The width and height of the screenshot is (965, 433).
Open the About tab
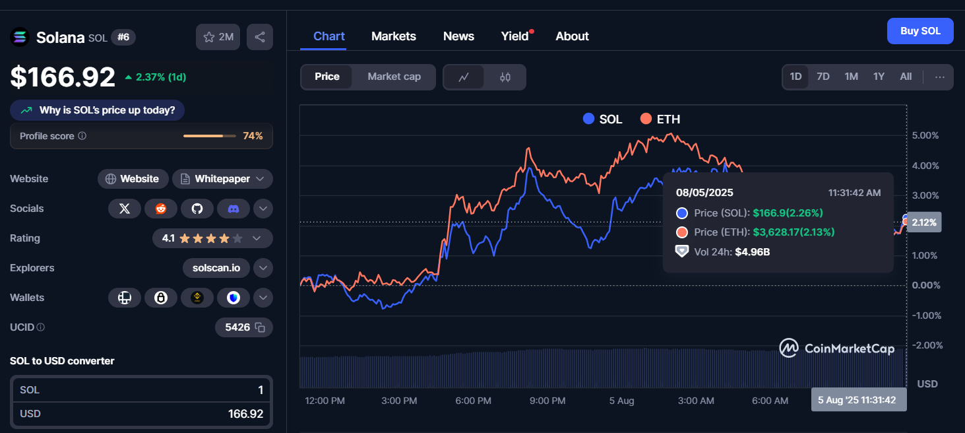click(x=572, y=36)
